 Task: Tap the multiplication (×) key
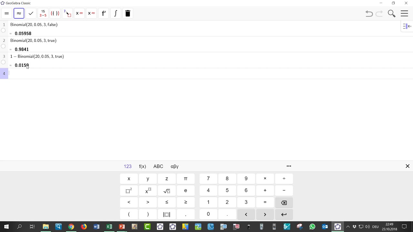click(265, 179)
